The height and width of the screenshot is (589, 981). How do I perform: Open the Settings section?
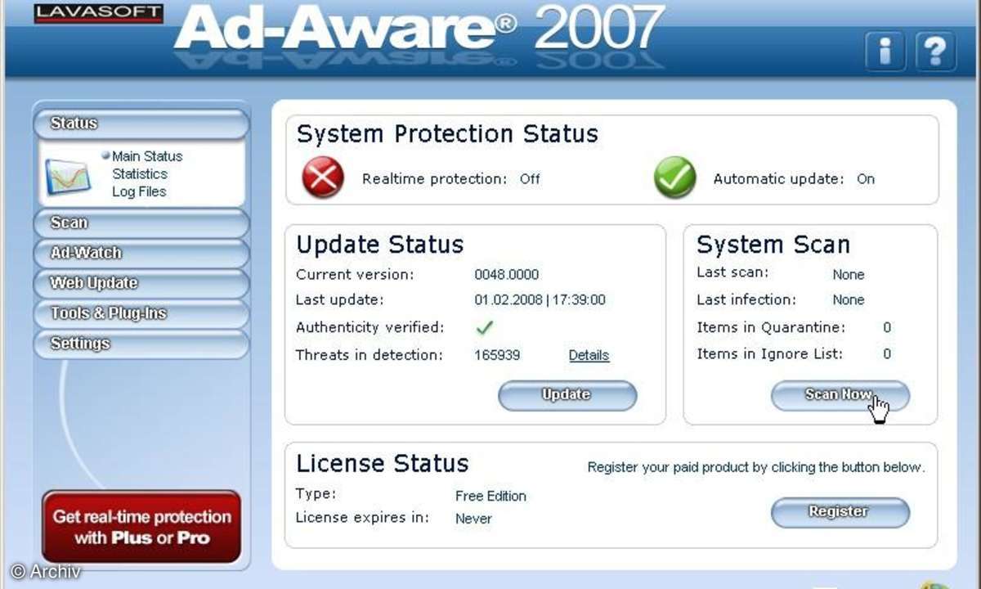(x=141, y=344)
